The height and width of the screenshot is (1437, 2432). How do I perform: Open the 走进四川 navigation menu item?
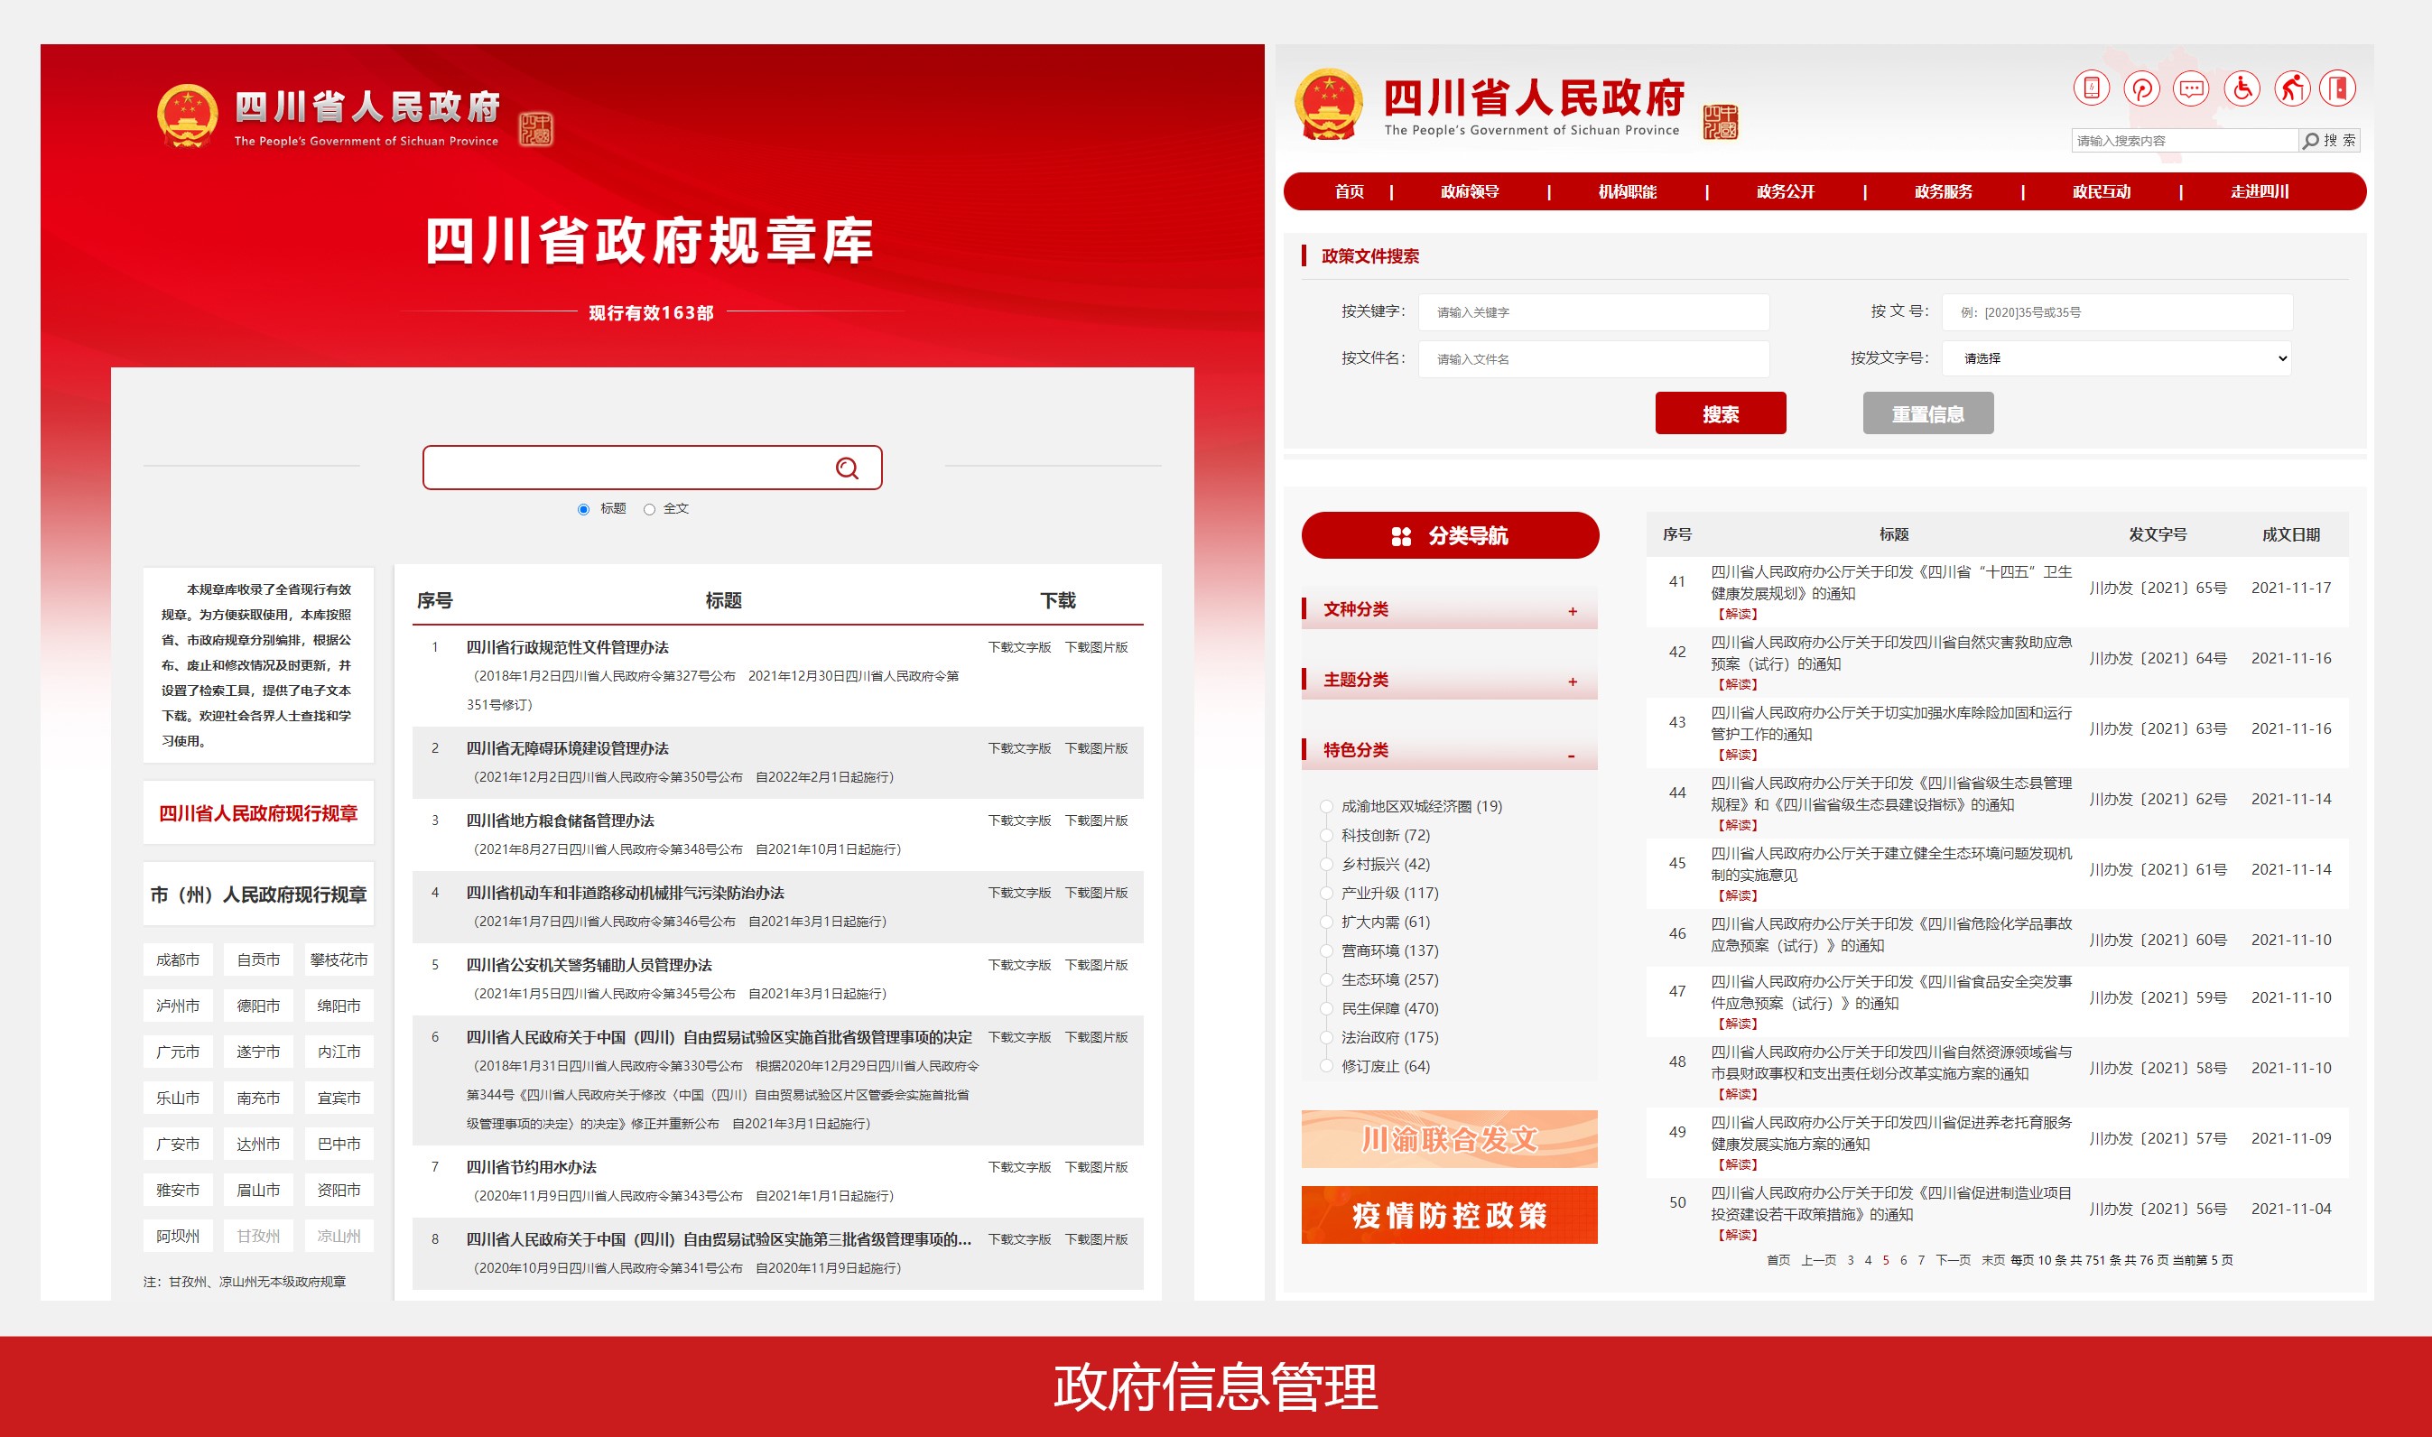click(2260, 191)
